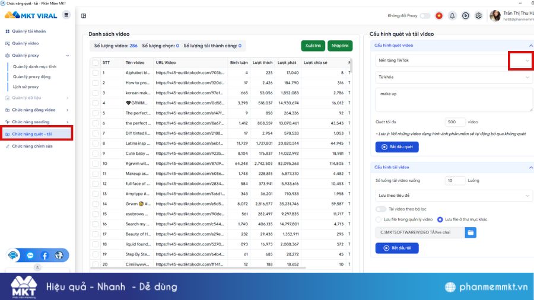Open the notifications bell
The height and width of the screenshot is (300, 534).
pos(452,15)
